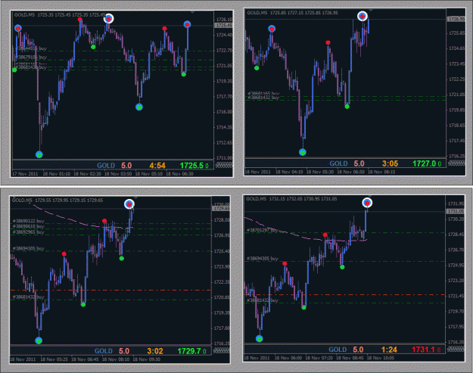
Task: Click the chart header GOLD,M5 1731.15 1732.05
Action: point(291,199)
